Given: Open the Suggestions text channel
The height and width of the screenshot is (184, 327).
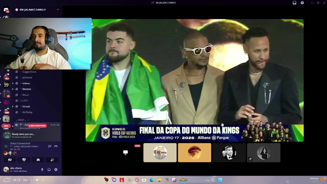Looking at the screenshot, I should click(29, 72).
